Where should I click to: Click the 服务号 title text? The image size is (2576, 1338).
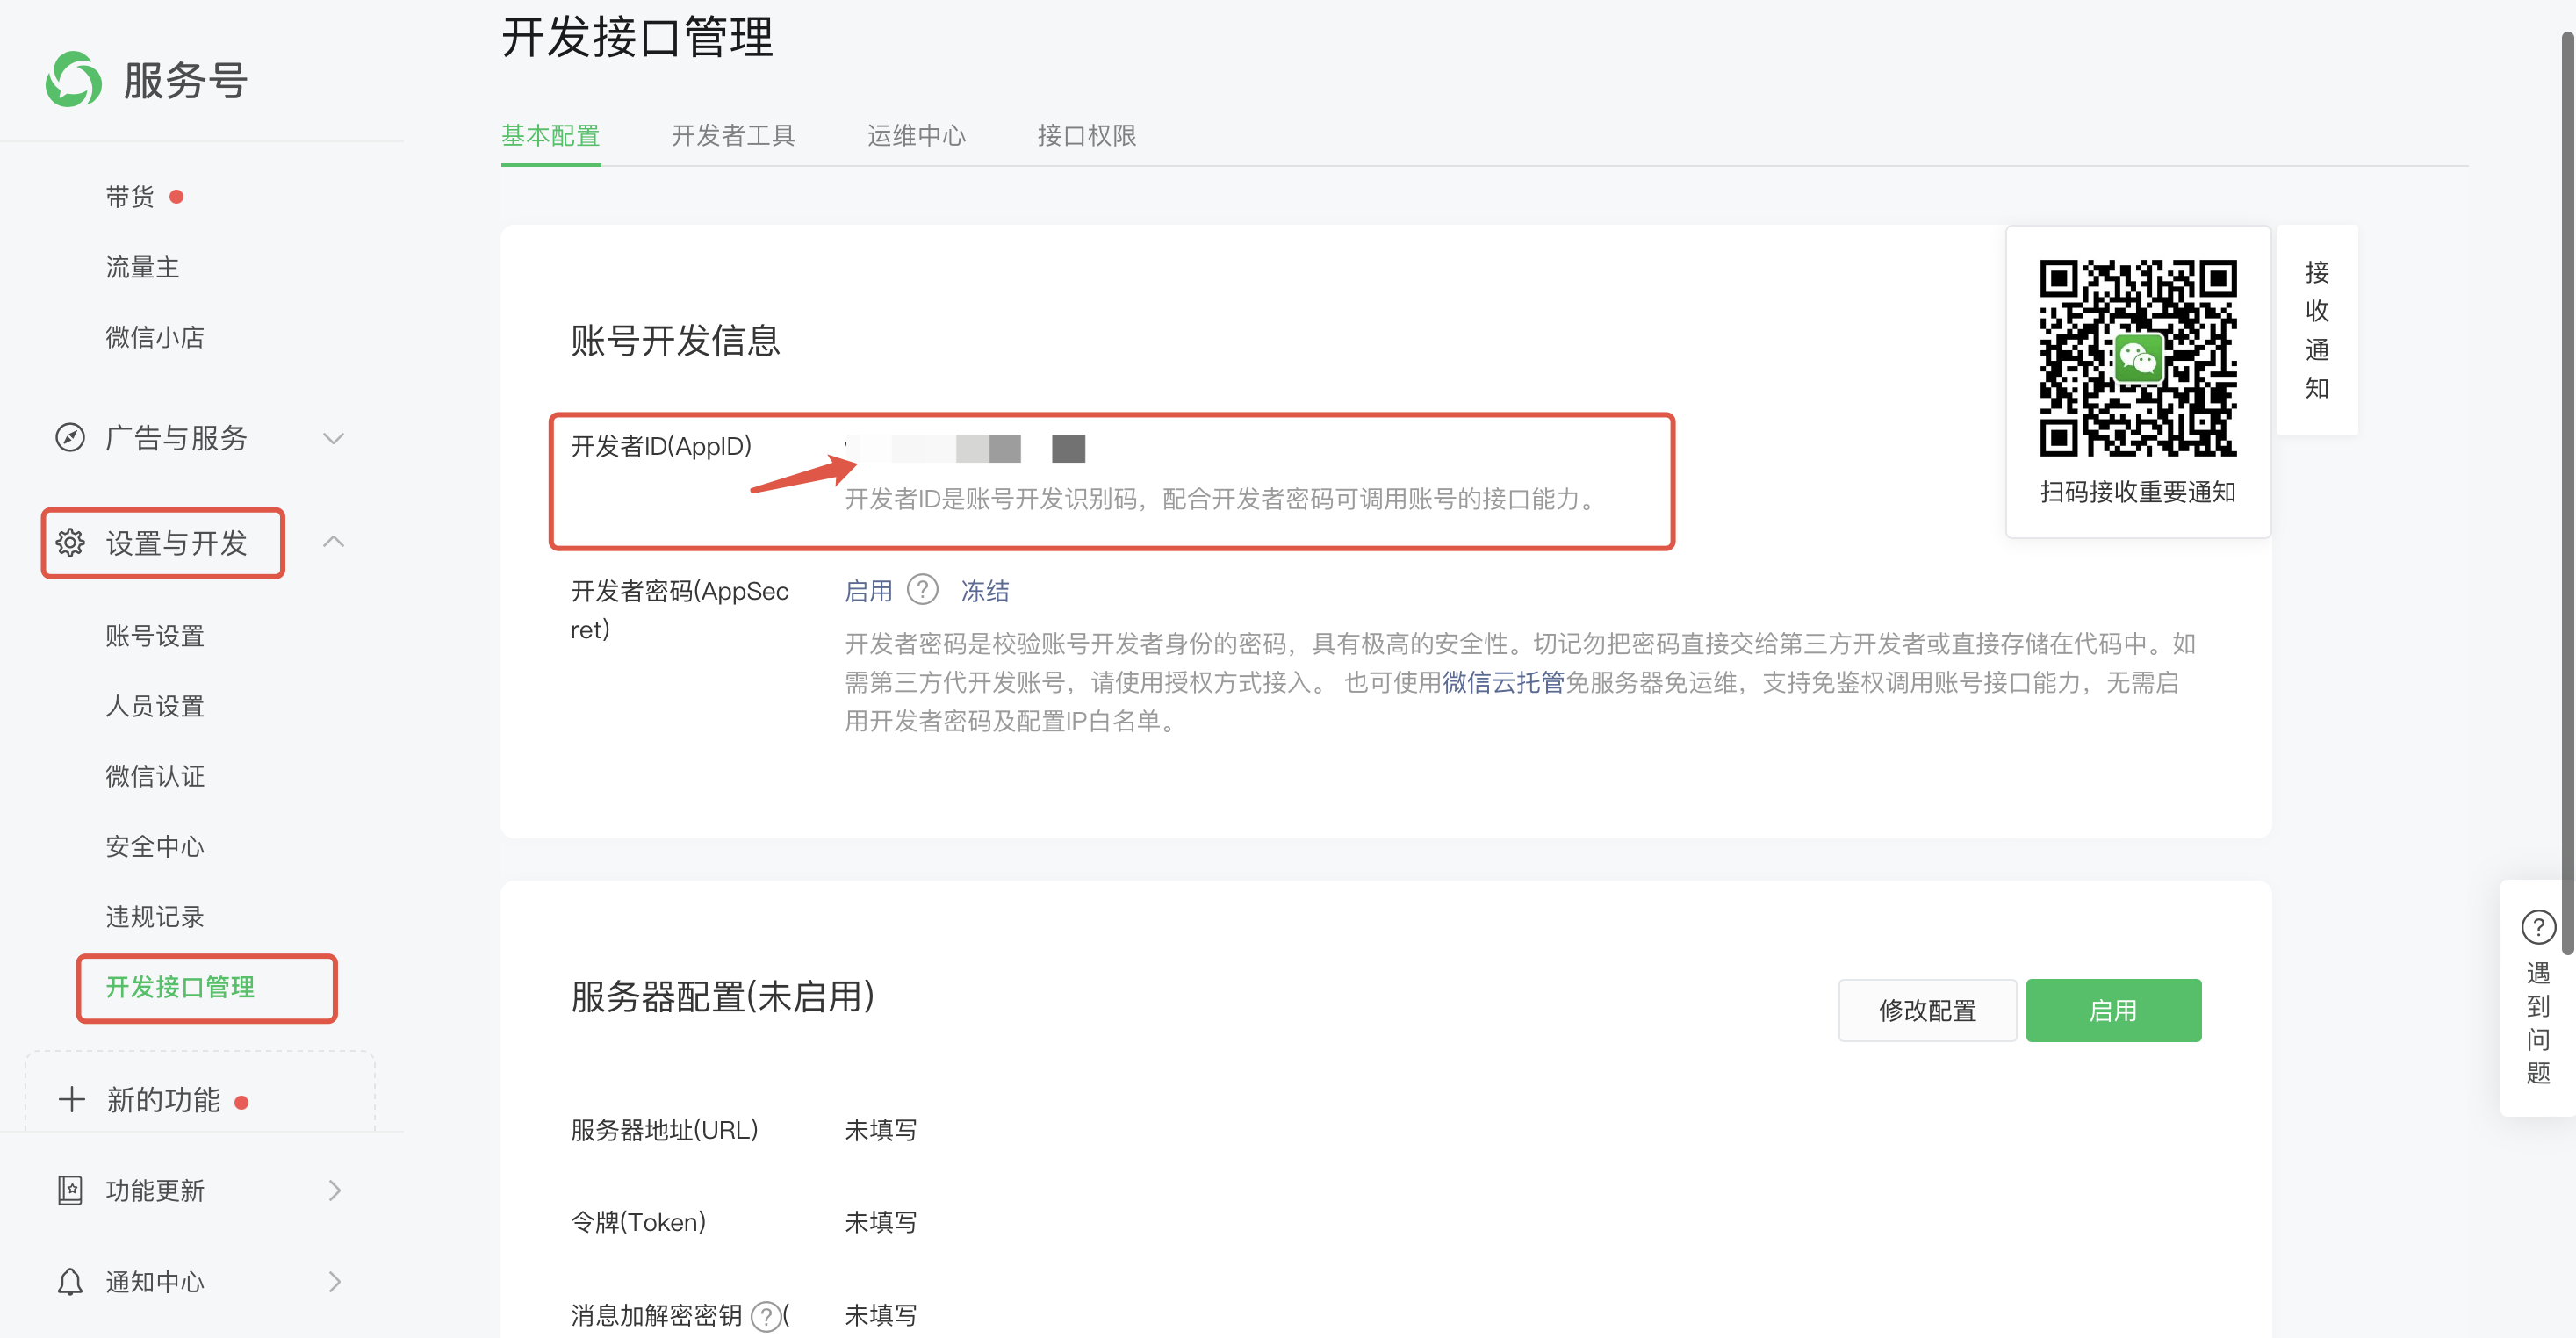[x=186, y=80]
